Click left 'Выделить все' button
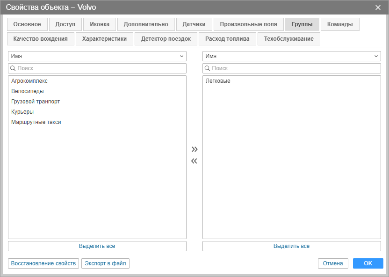This screenshot has width=389, height=277. pos(97,246)
